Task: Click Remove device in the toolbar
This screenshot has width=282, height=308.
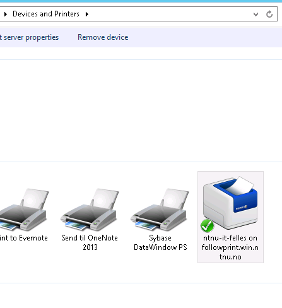Action: (103, 37)
